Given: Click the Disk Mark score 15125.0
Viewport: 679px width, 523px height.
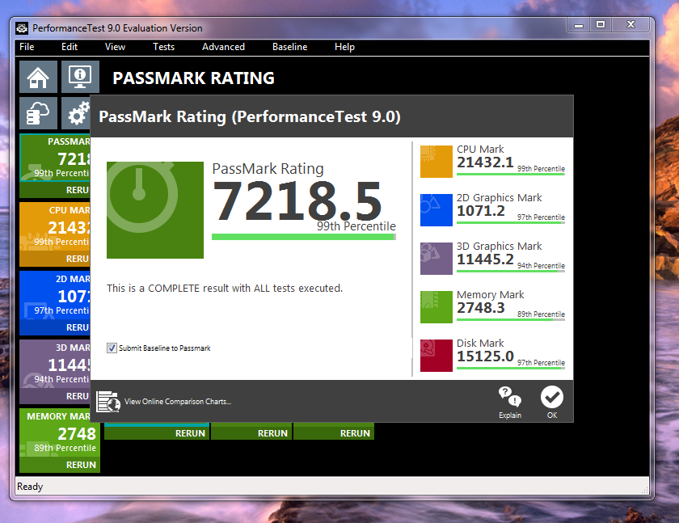Looking at the screenshot, I should click(485, 356).
